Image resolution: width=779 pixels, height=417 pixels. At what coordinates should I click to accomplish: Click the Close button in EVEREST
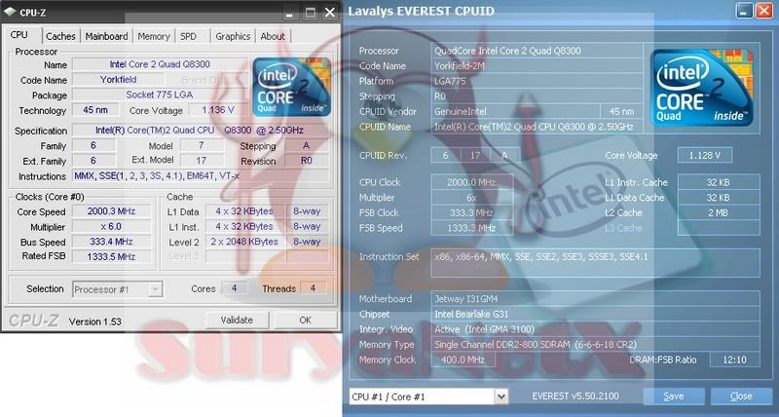(x=741, y=397)
